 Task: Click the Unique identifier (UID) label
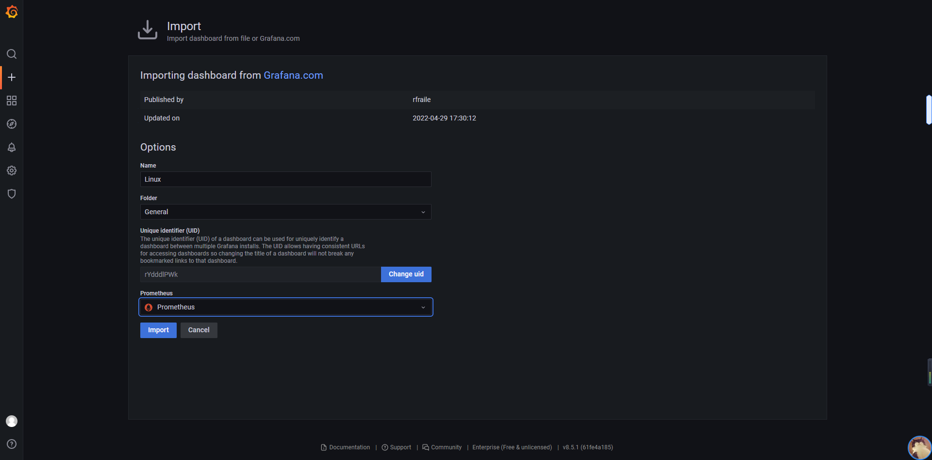[x=170, y=231]
